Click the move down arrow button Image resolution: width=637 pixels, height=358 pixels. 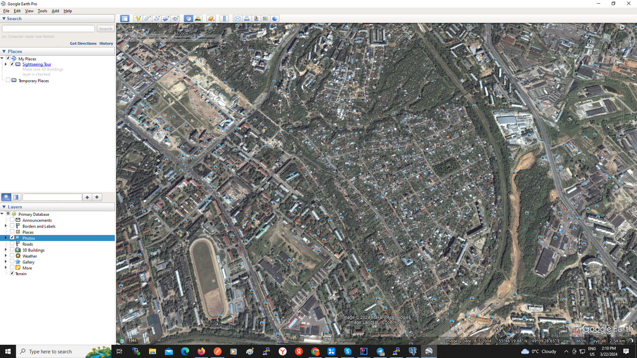point(97,197)
